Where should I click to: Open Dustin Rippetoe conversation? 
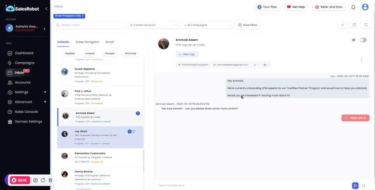pos(100,75)
